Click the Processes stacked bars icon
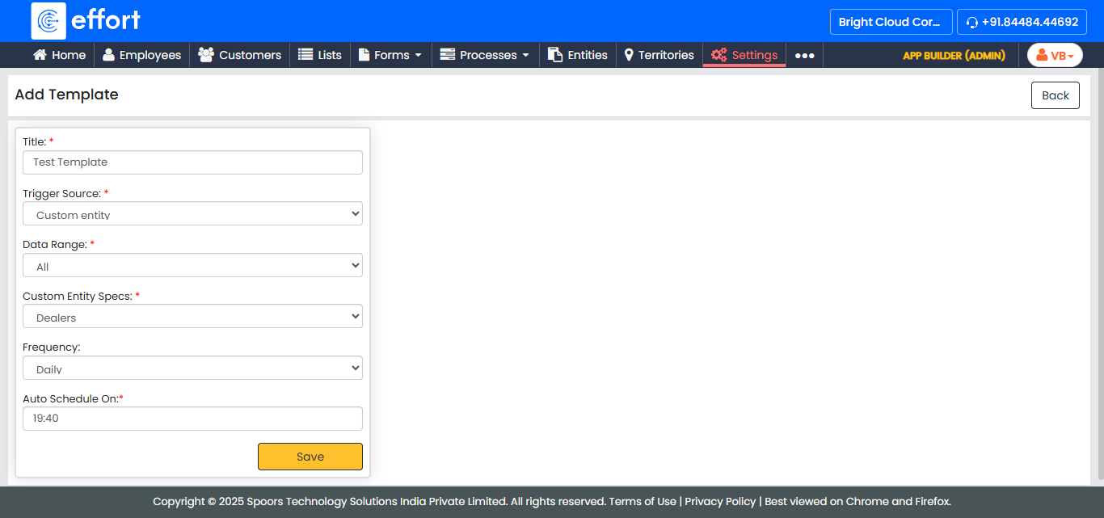This screenshot has width=1104, height=518. pos(448,55)
